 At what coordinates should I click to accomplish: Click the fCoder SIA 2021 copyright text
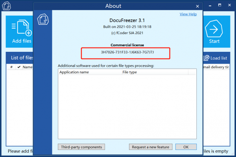(x=127, y=33)
